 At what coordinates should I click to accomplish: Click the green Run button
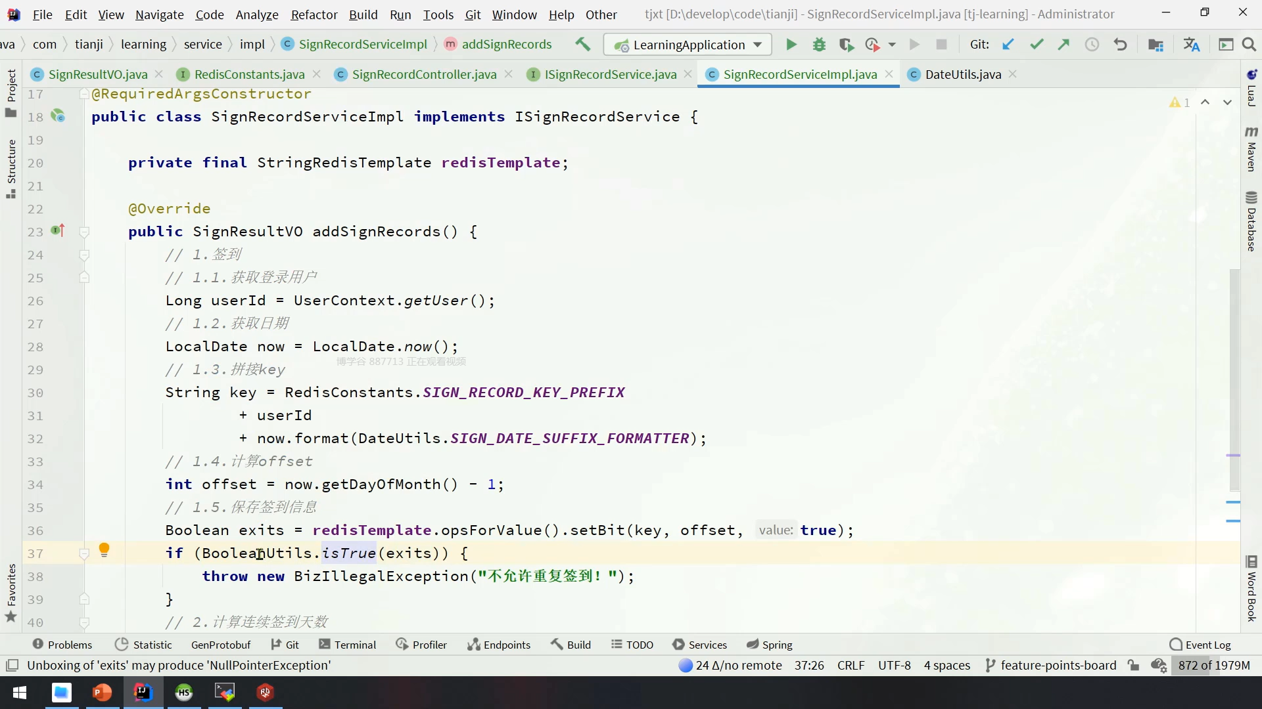791,45
